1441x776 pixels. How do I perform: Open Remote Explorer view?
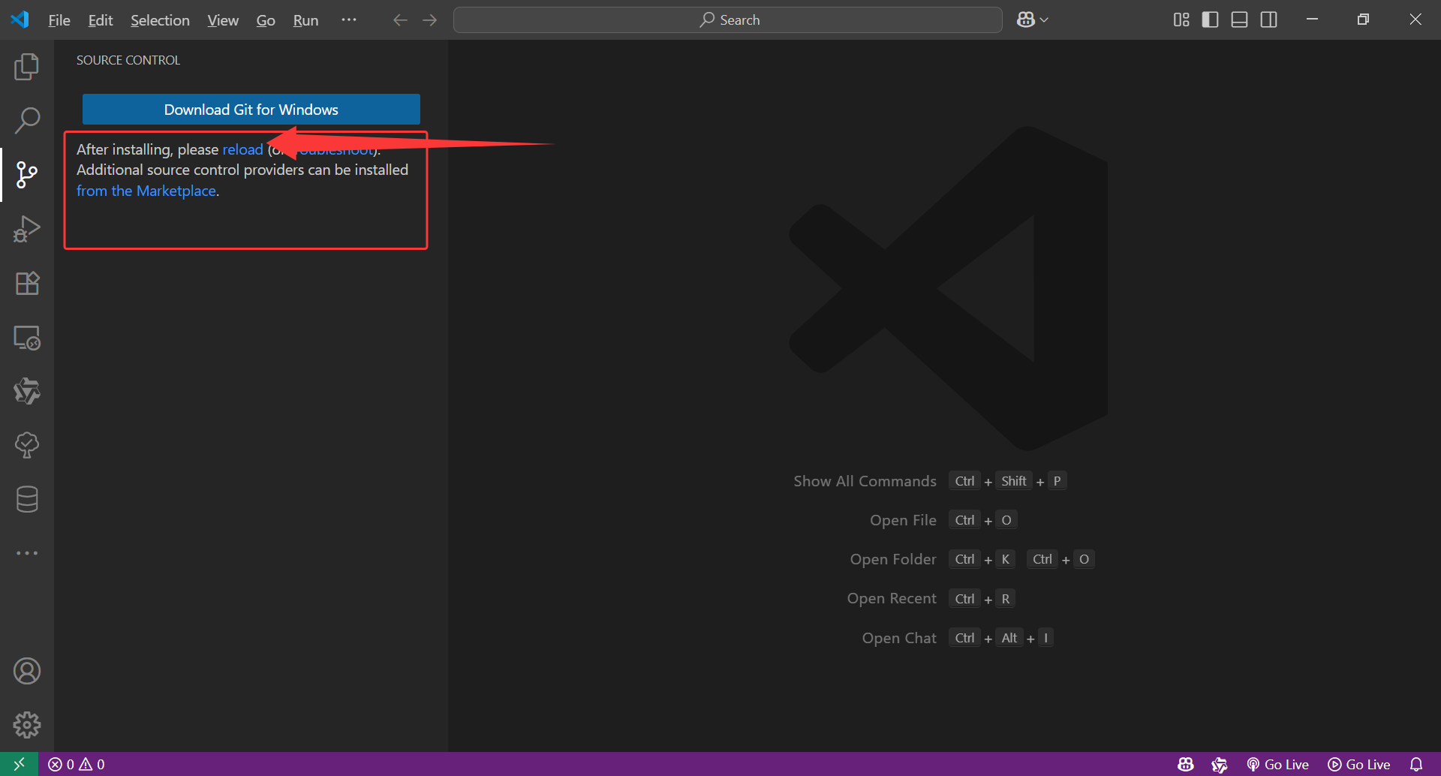pos(27,338)
